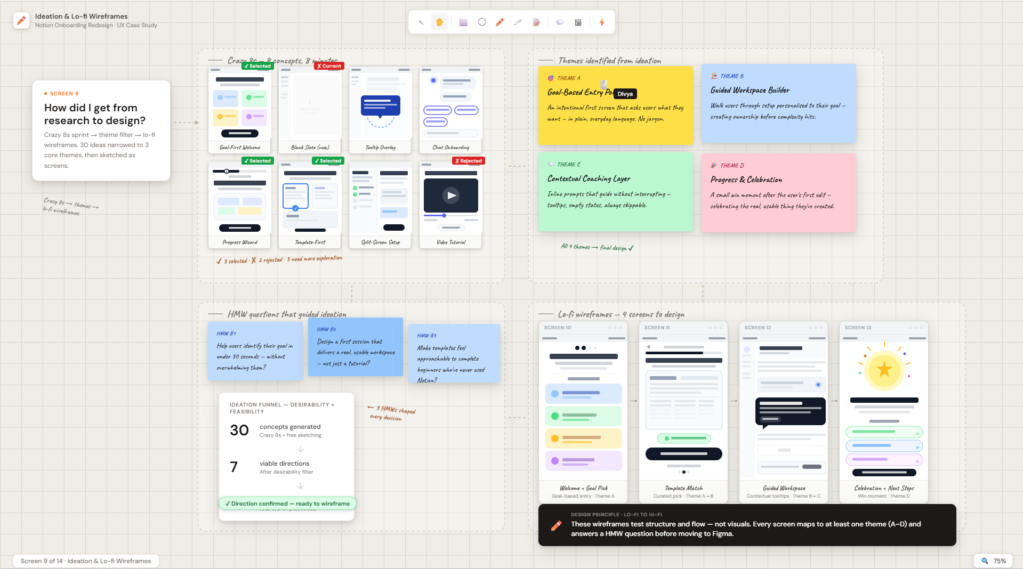Click 'How did I get from research to design?' heading
Viewport: 1023px width, 569px height.
pyautogui.click(x=95, y=114)
